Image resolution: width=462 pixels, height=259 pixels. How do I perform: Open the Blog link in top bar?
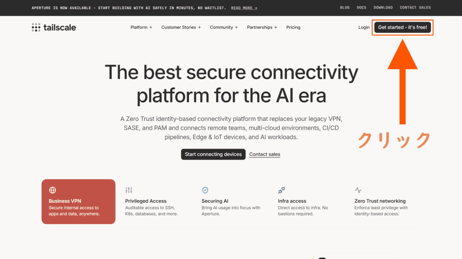(345, 8)
